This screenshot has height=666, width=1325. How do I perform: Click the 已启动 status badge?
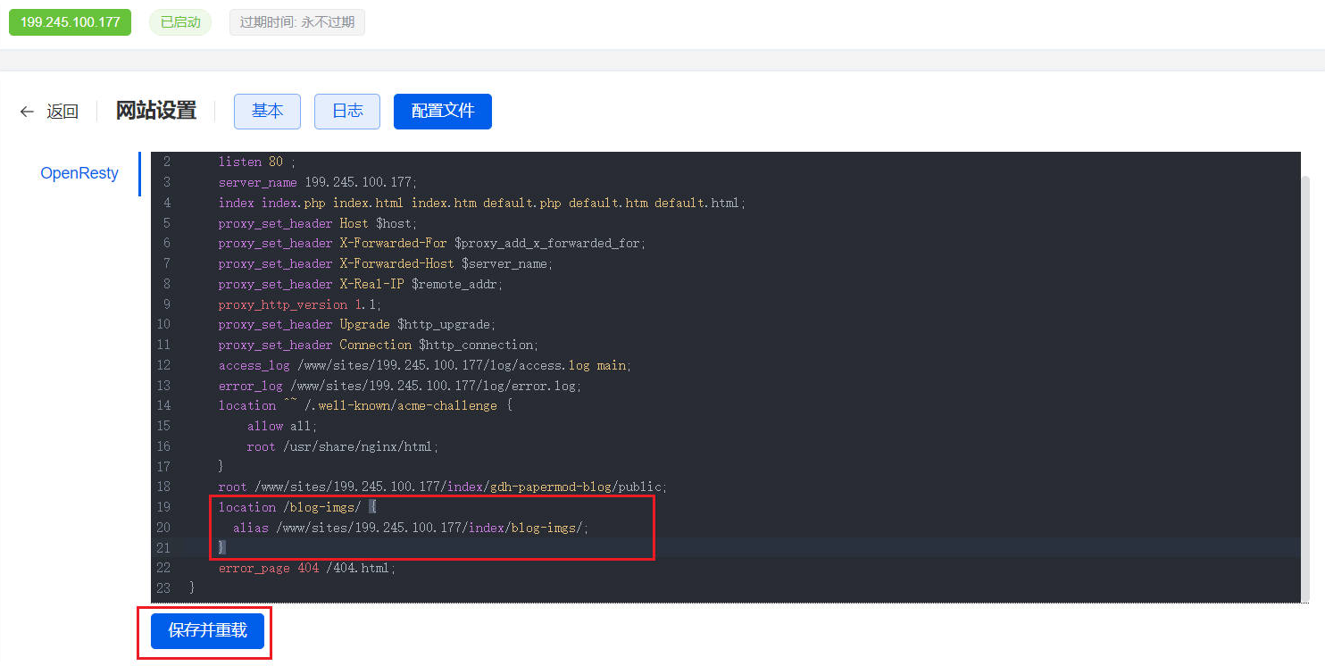click(180, 22)
